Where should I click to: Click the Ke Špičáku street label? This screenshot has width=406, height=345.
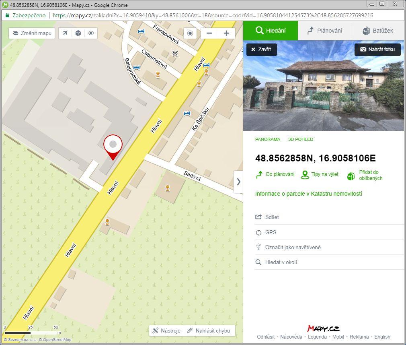pyautogui.click(x=201, y=119)
